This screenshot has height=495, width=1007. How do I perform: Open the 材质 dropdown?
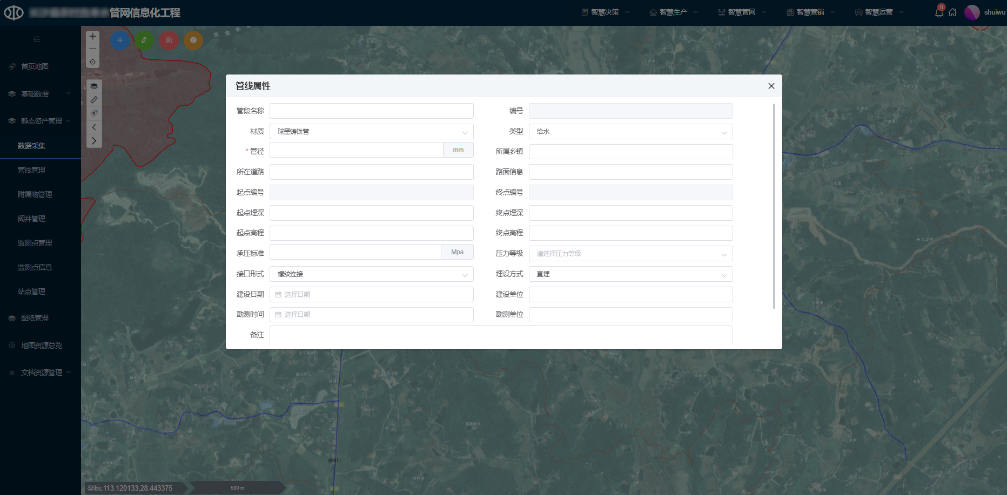(x=372, y=132)
